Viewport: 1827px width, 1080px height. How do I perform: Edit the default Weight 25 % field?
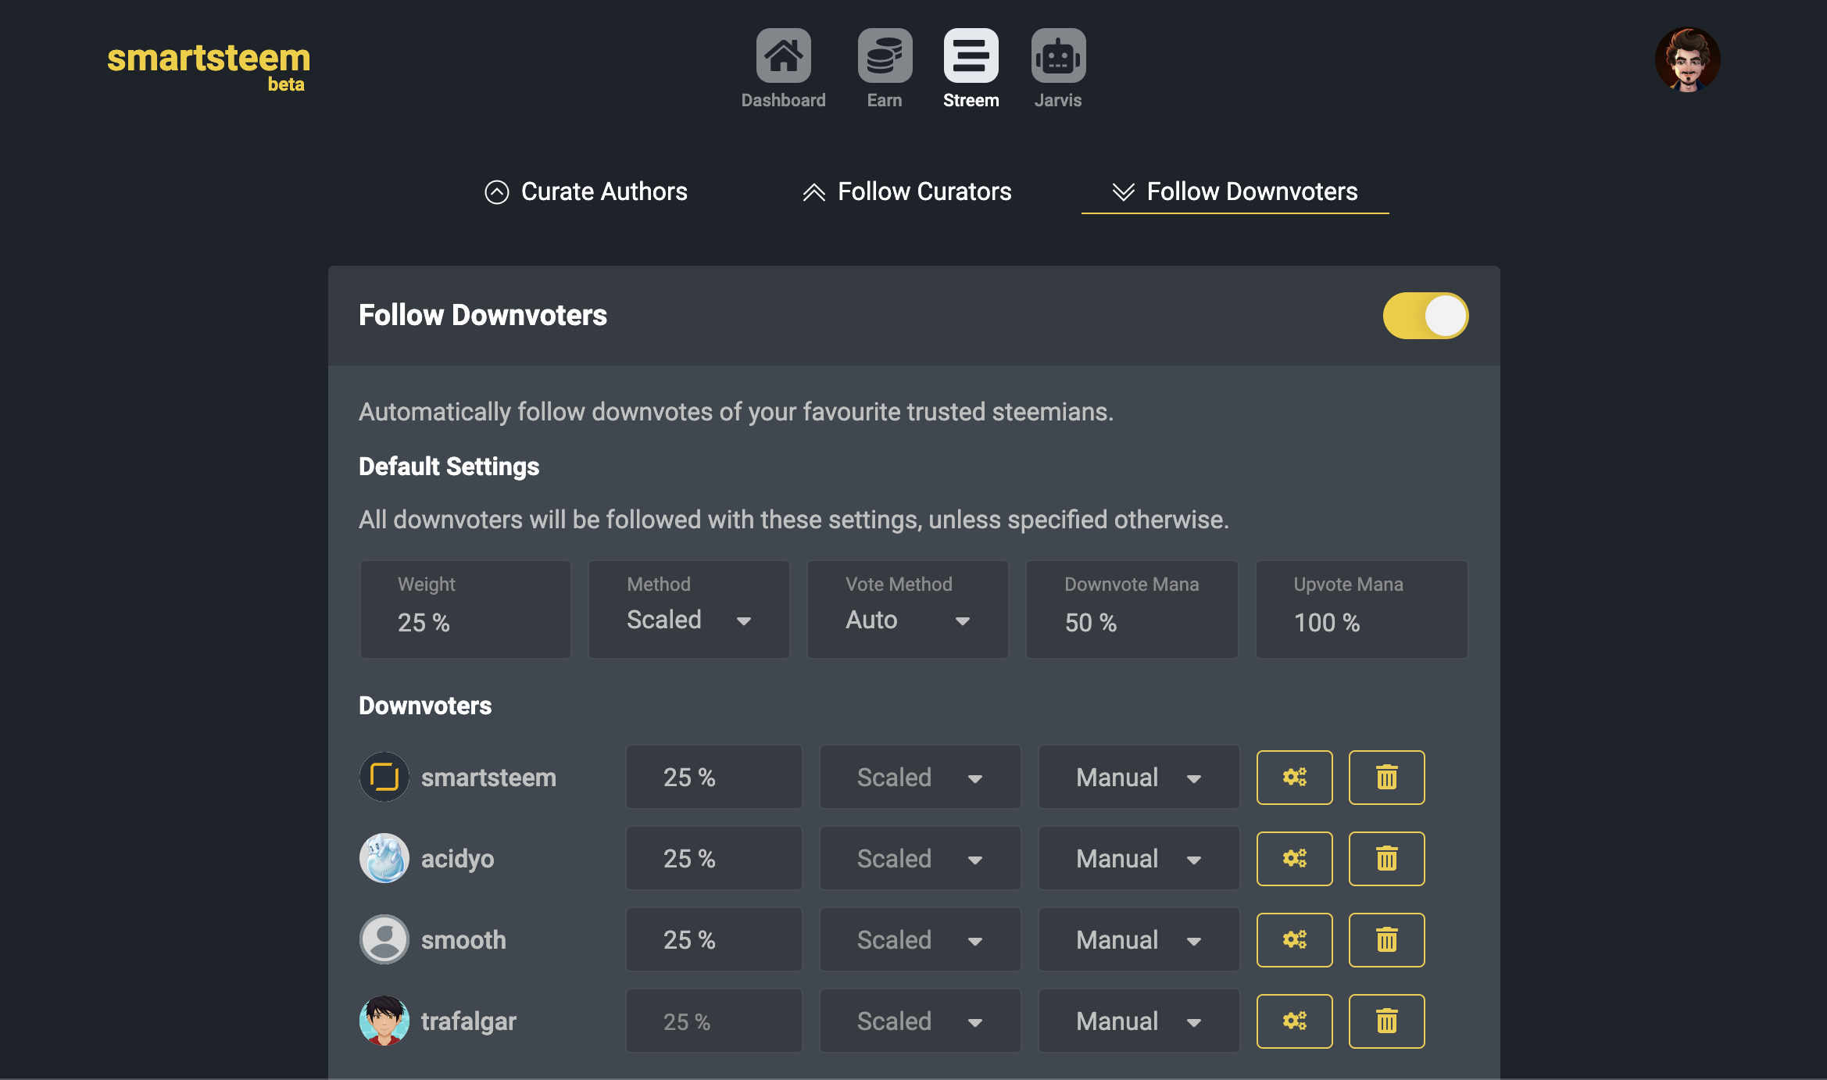coord(465,609)
